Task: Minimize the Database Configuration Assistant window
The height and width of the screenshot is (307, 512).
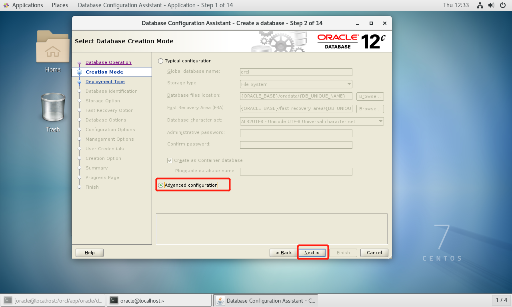Action: point(358,23)
